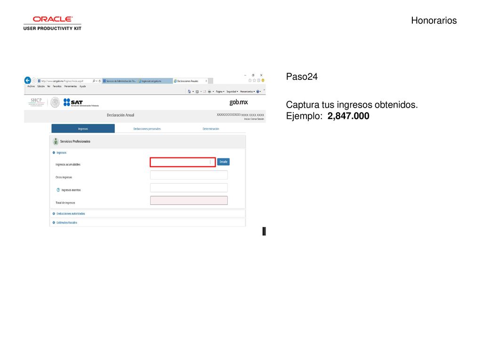Open the Edición menu
This screenshot has width=482, height=361.
[41, 86]
